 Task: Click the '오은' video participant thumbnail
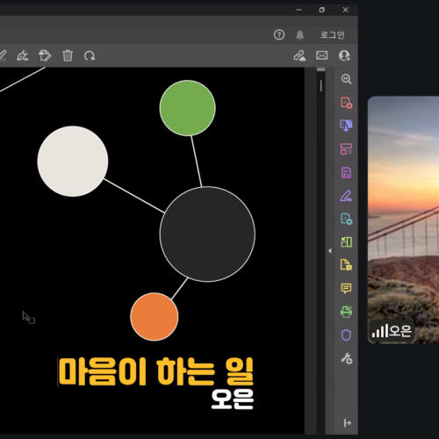point(403,220)
